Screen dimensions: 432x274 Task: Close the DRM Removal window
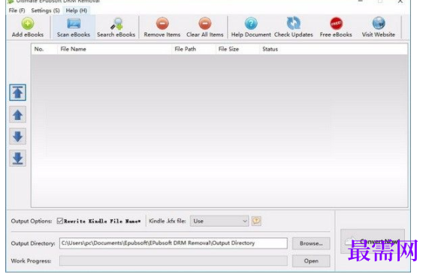point(400,2)
